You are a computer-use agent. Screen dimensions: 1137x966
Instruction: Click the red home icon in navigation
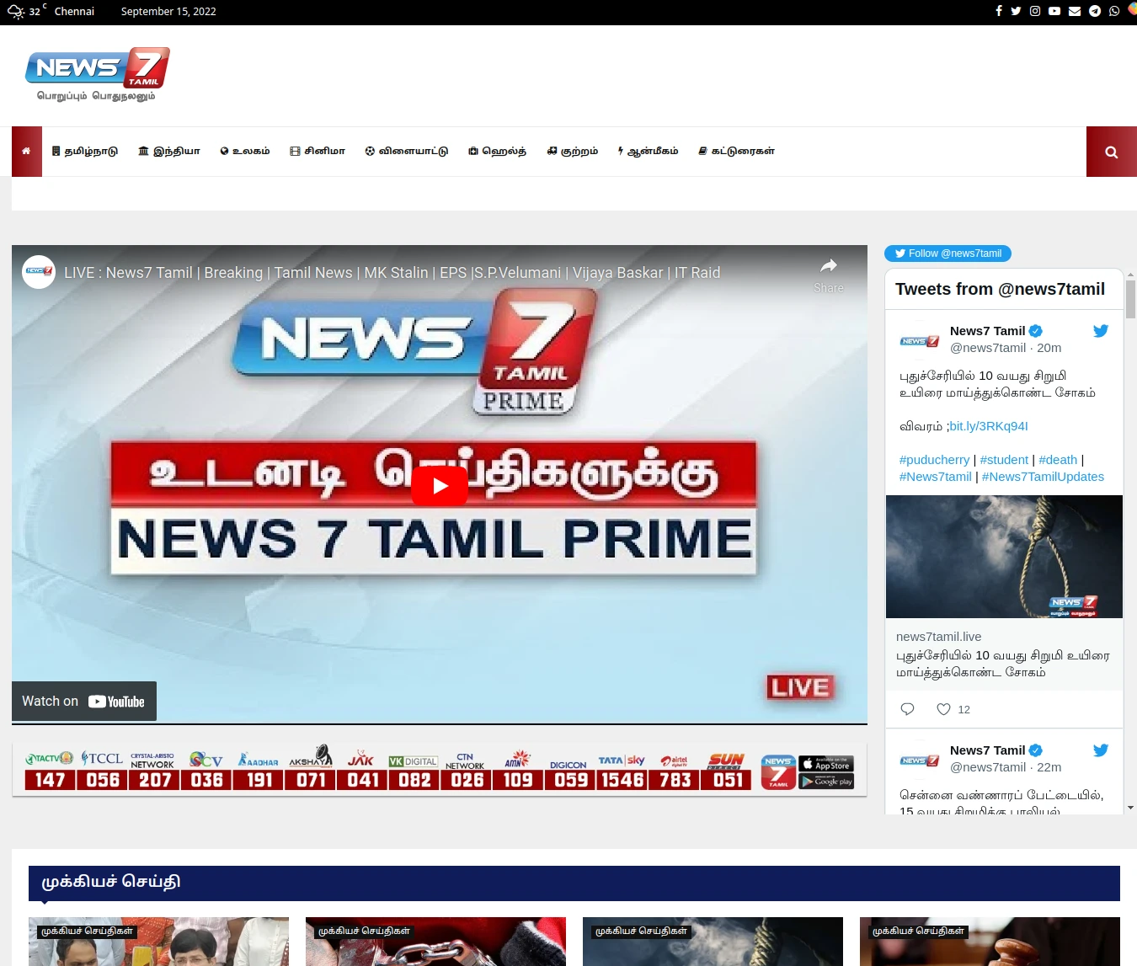tap(26, 152)
